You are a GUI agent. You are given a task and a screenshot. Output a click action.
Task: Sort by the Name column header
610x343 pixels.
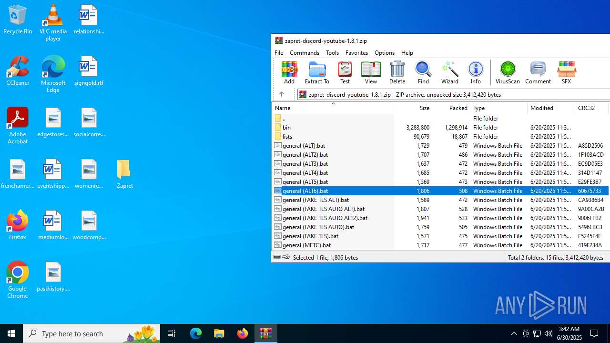click(x=333, y=108)
